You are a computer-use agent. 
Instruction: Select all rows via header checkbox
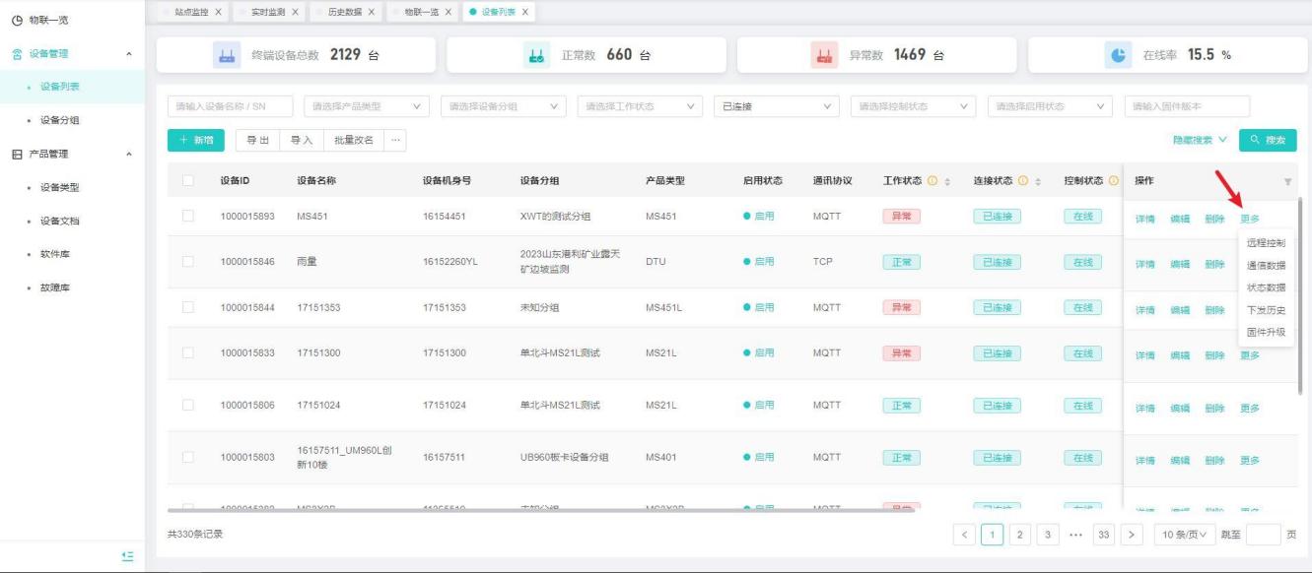point(188,181)
